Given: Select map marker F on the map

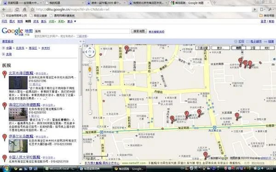Looking at the screenshot, I should [187, 115].
